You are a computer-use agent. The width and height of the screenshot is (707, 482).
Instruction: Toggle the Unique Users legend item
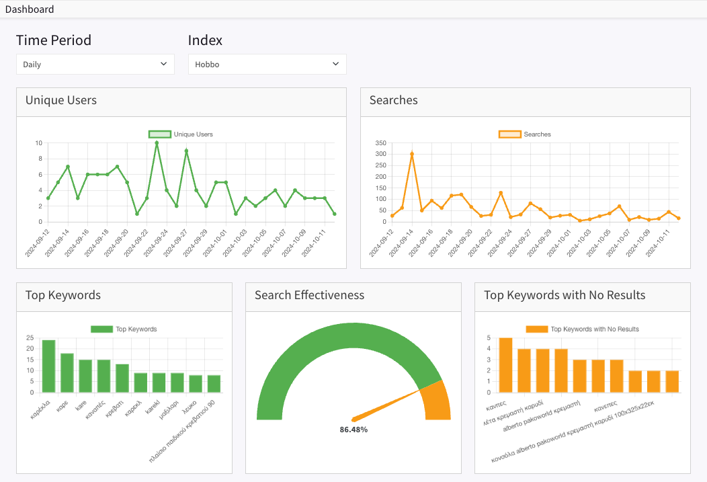pos(181,134)
